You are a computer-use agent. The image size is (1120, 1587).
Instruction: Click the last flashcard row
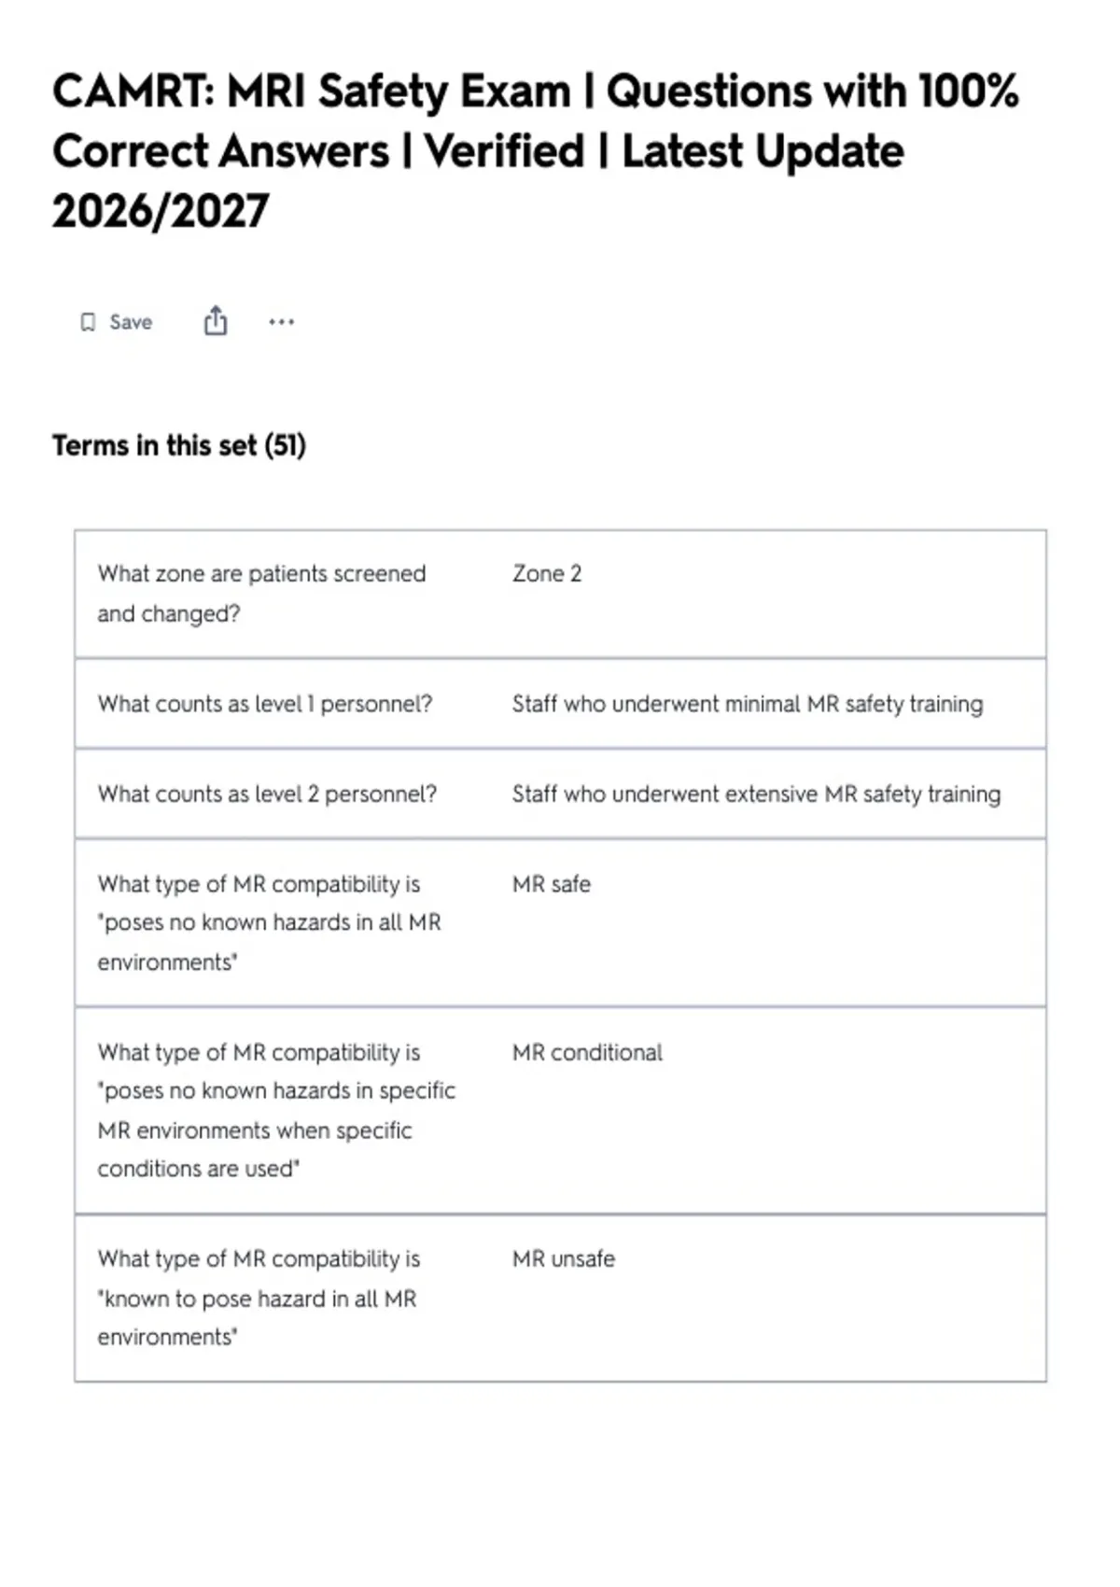560,1299
